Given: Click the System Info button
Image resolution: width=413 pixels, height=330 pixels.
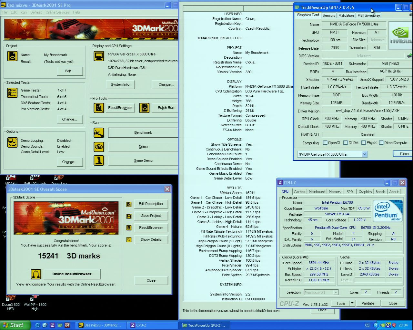Looking at the screenshot, I should [x=120, y=84].
